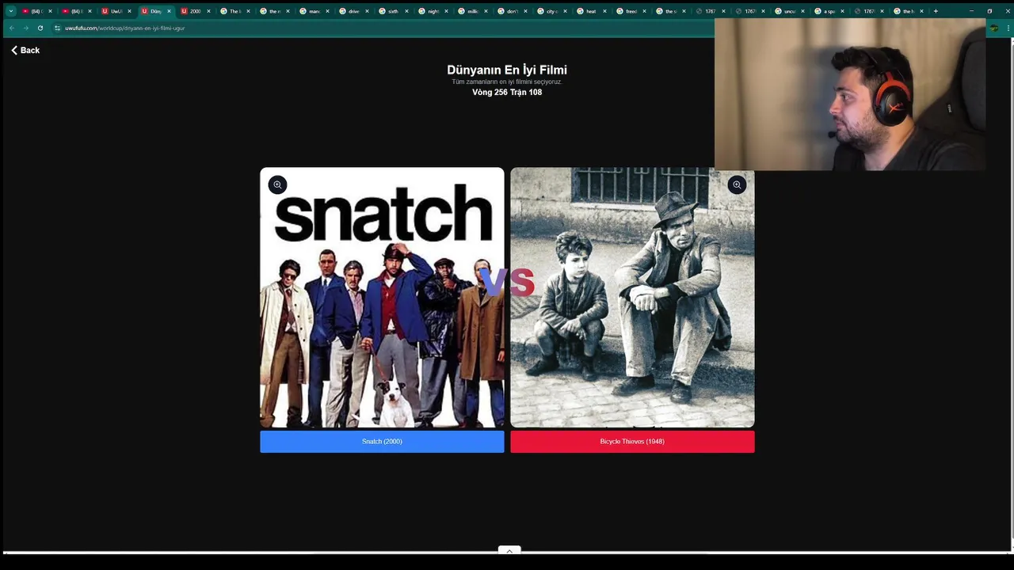This screenshot has height=570, width=1014.
Task: Click the subtitle 'Tüm zamanların en iyi filmini seçiyoruz'
Action: click(507, 82)
